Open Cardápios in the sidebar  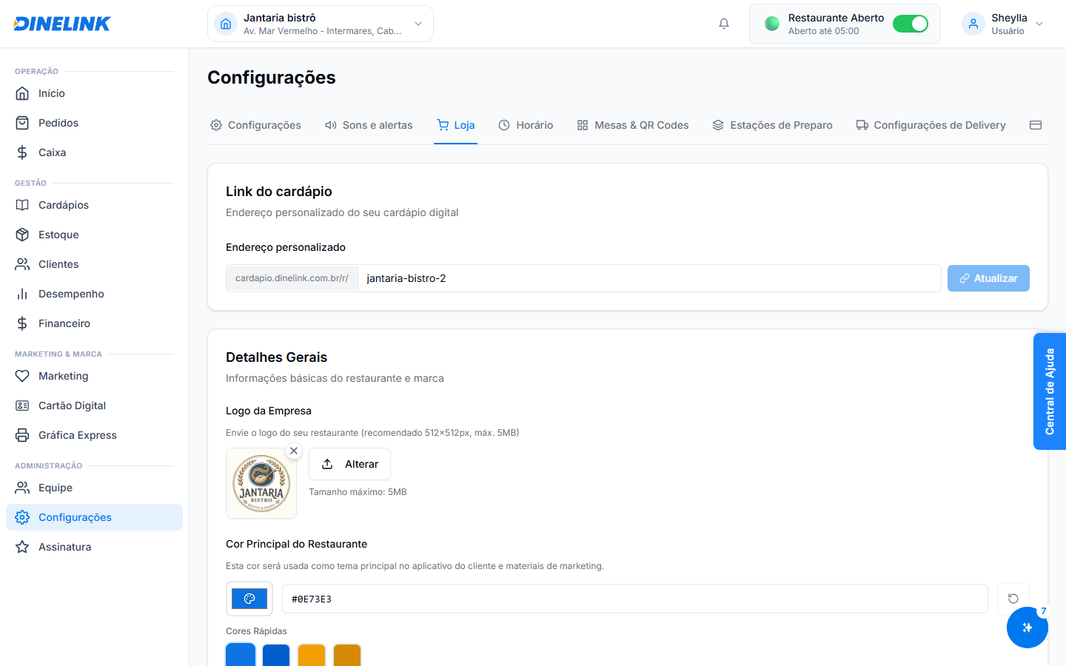[x=94, y=205]
